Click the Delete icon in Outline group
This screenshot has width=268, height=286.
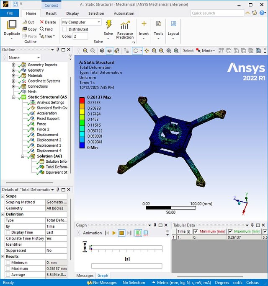[48, 22]
